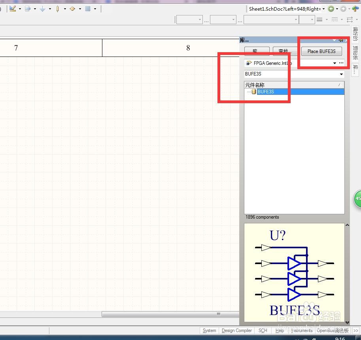Viewport: 361px width, 340px height.
Task: Expand alignment tools dropdown arrow
Action: [35, 9]
